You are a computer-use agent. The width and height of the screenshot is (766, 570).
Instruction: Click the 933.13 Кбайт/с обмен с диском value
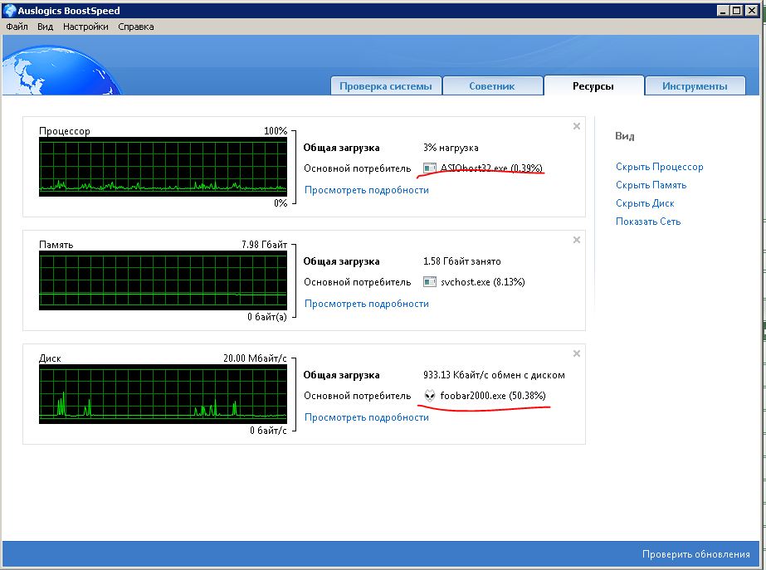[x=494, y=375]
